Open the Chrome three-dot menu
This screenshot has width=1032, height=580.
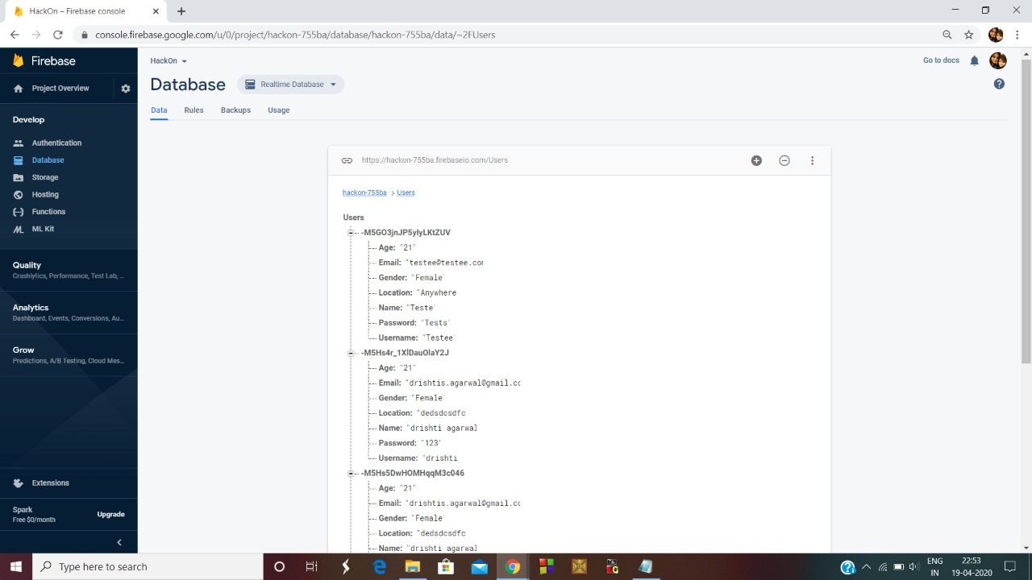click(x=1018, y=35)
